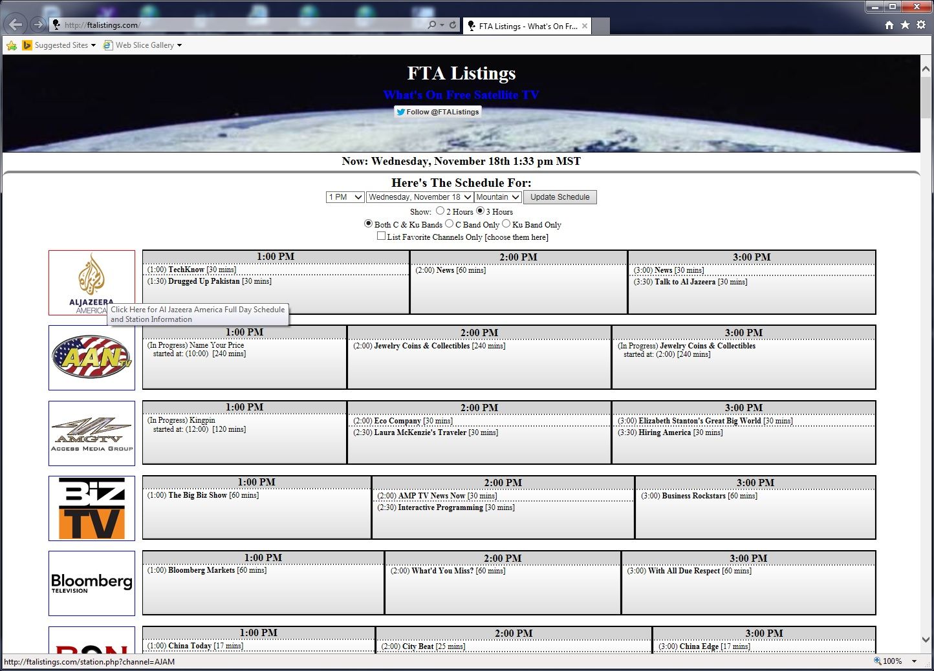
Task: Click AMP TV News Now listing
Action: click(431, 496)
